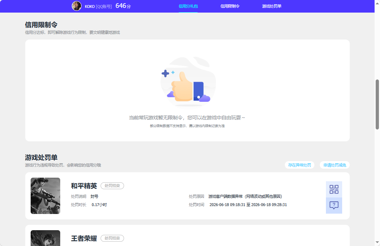Click the 游戏客户端数据异常 reason text
380x246 pixels.
pos(245,196)
